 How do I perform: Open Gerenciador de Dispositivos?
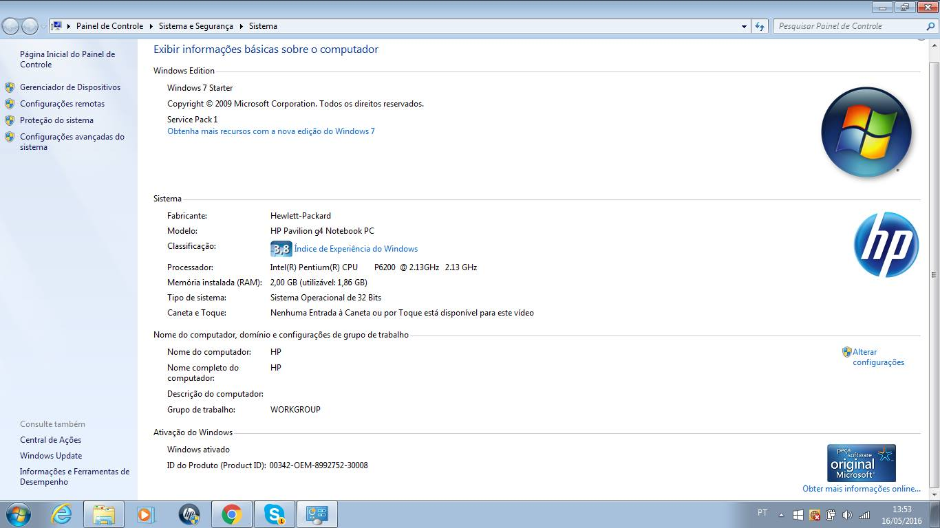70,87
